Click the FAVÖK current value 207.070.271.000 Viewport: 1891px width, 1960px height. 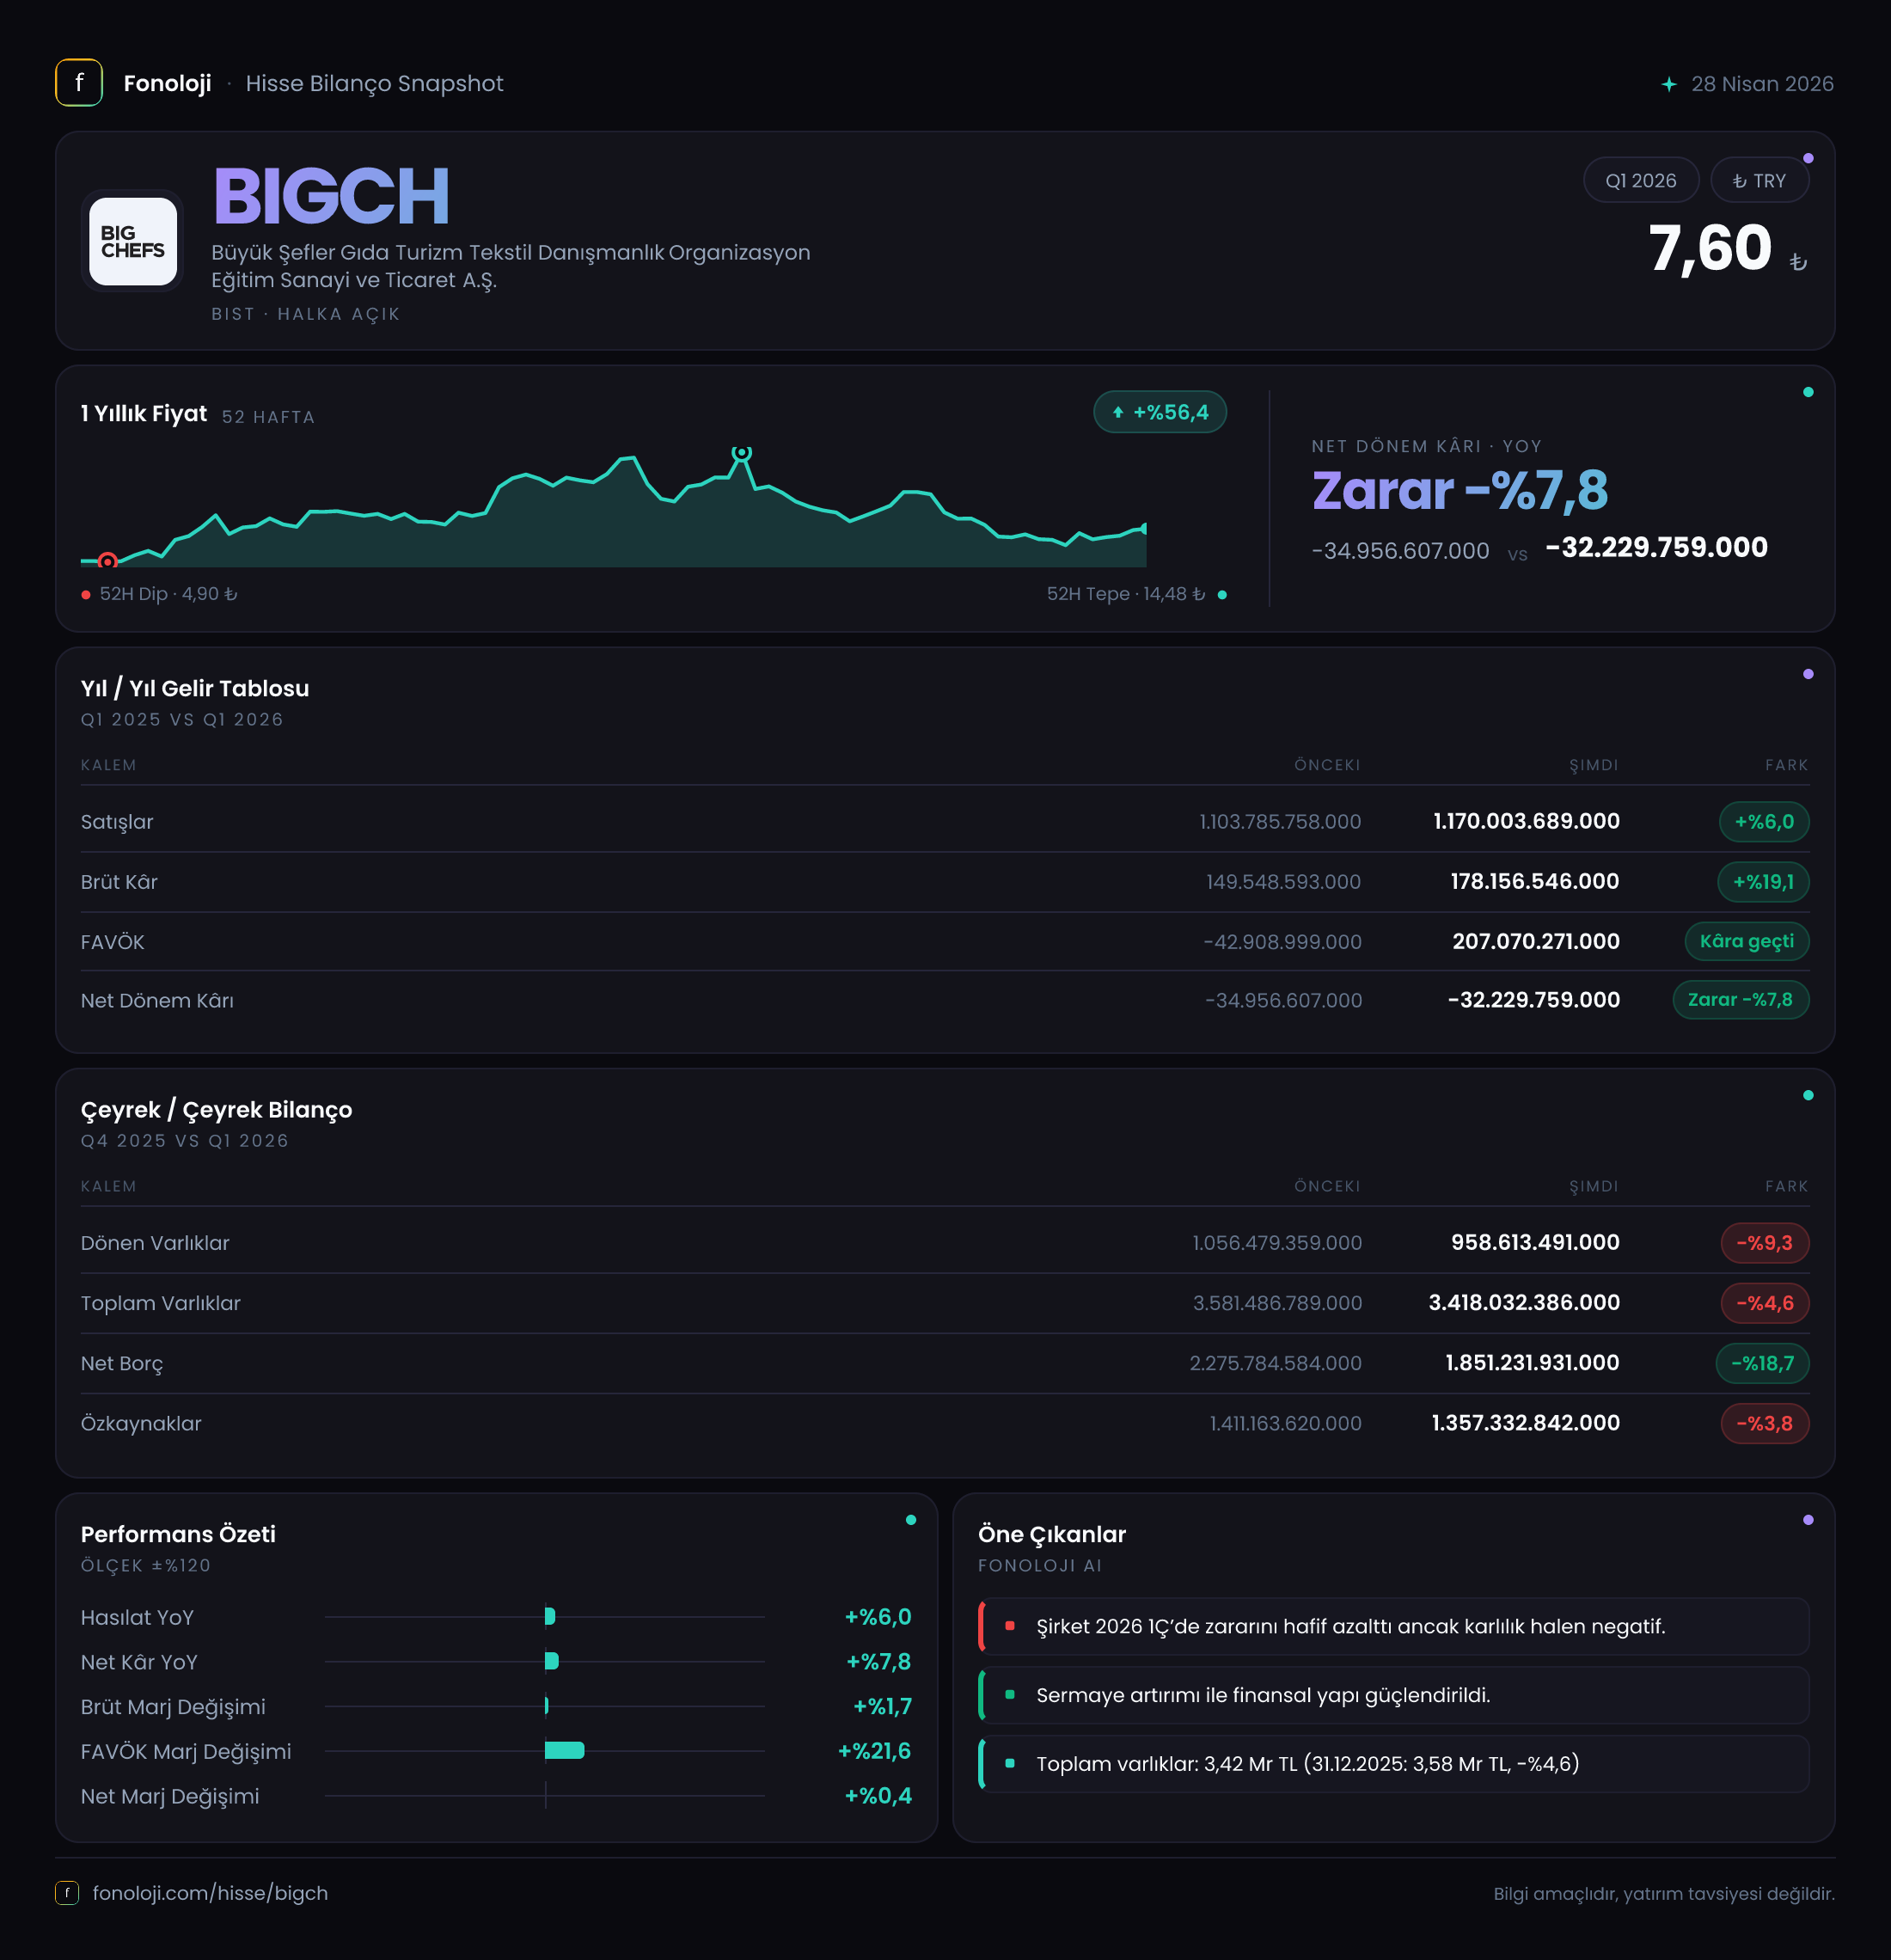pyautogui.click(x=1536, y=941)
